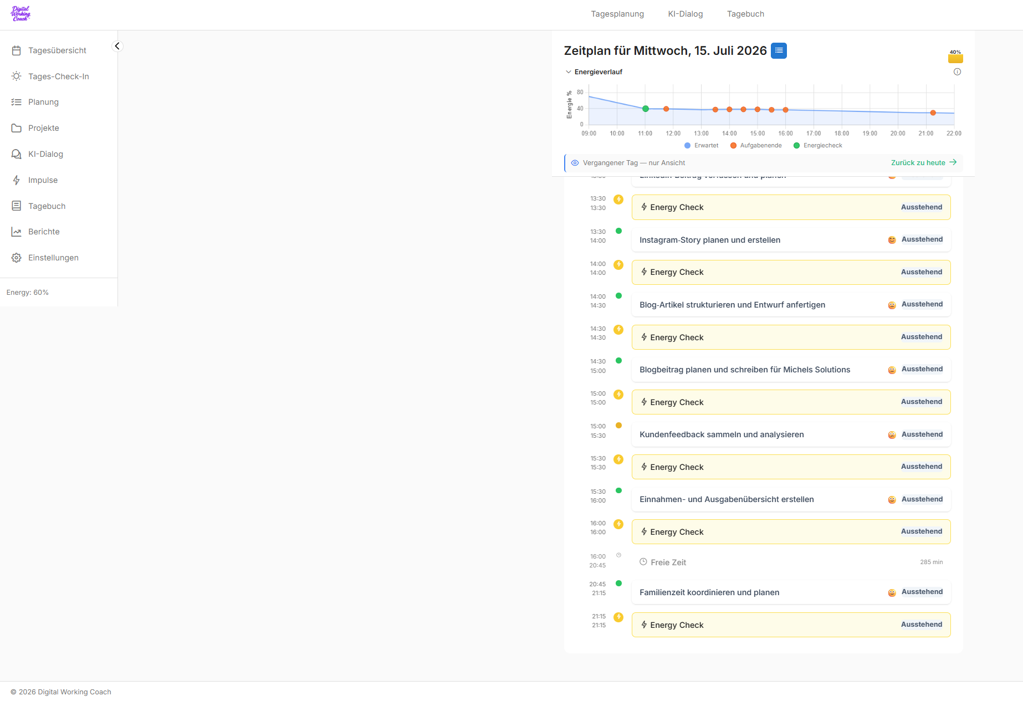This screenshot has width=1023, height=701.
Task: Open Tagebuch in the top navigation
Action: point(745,14)
